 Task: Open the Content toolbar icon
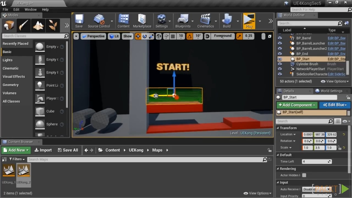click(123, 21)
